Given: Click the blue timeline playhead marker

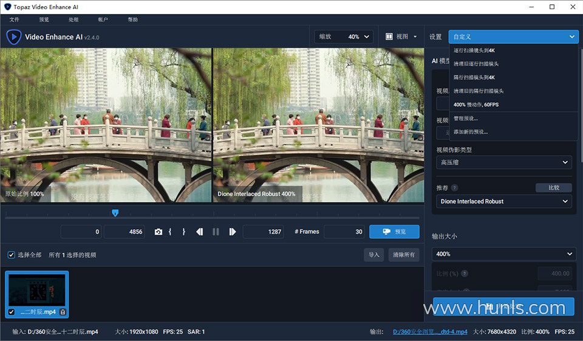Looking at the screenshot, I should [115, 213].
